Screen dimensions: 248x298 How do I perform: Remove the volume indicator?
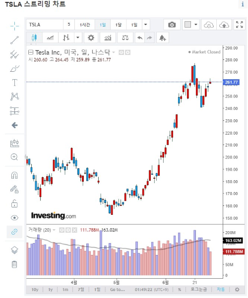74,230
